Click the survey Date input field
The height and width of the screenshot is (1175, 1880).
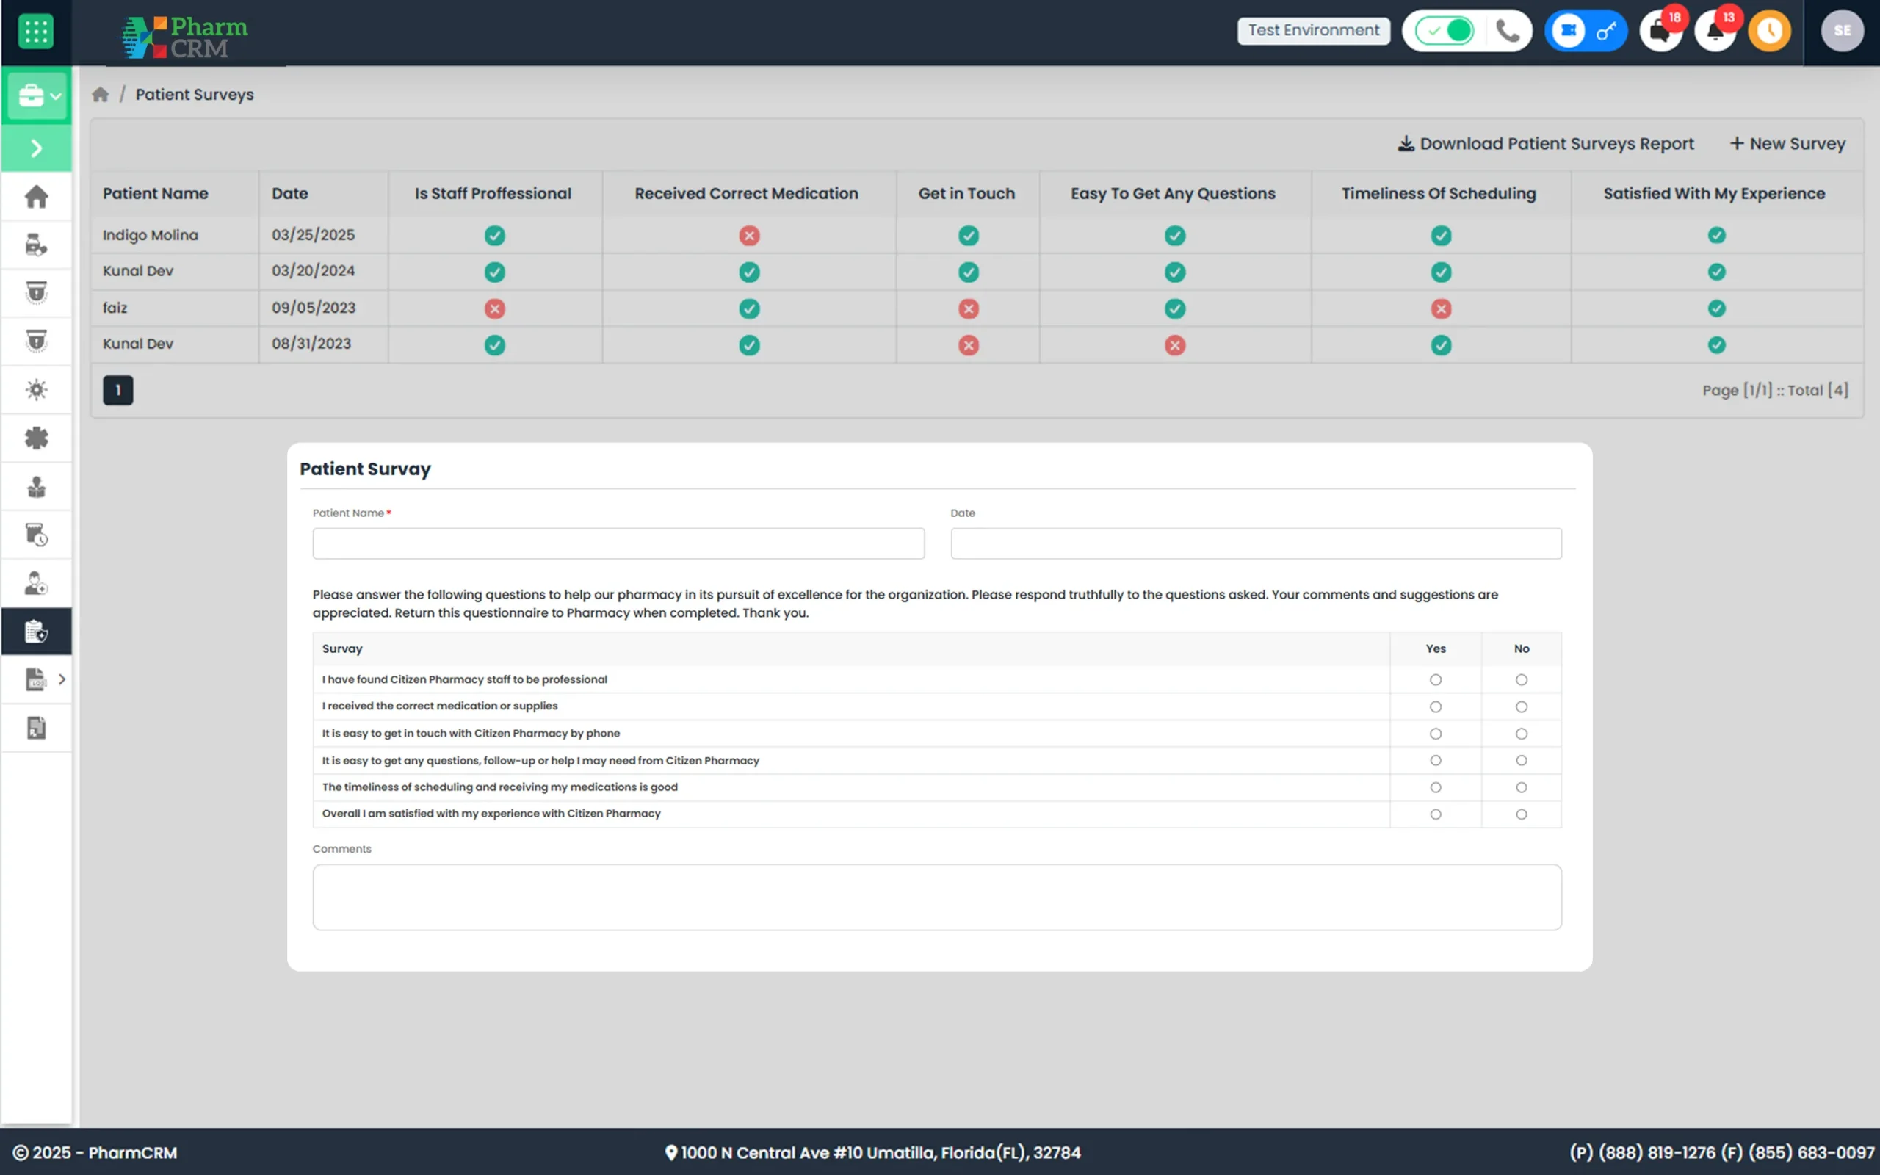(x=1255, y=543)
